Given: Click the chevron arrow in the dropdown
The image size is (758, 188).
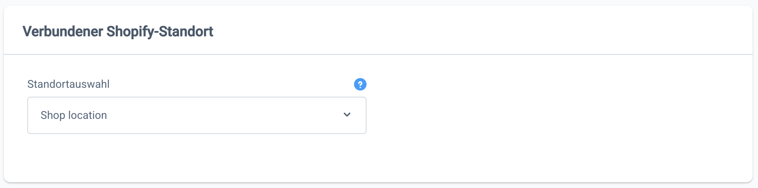Looking at the screenshot, I should [347, 115].
